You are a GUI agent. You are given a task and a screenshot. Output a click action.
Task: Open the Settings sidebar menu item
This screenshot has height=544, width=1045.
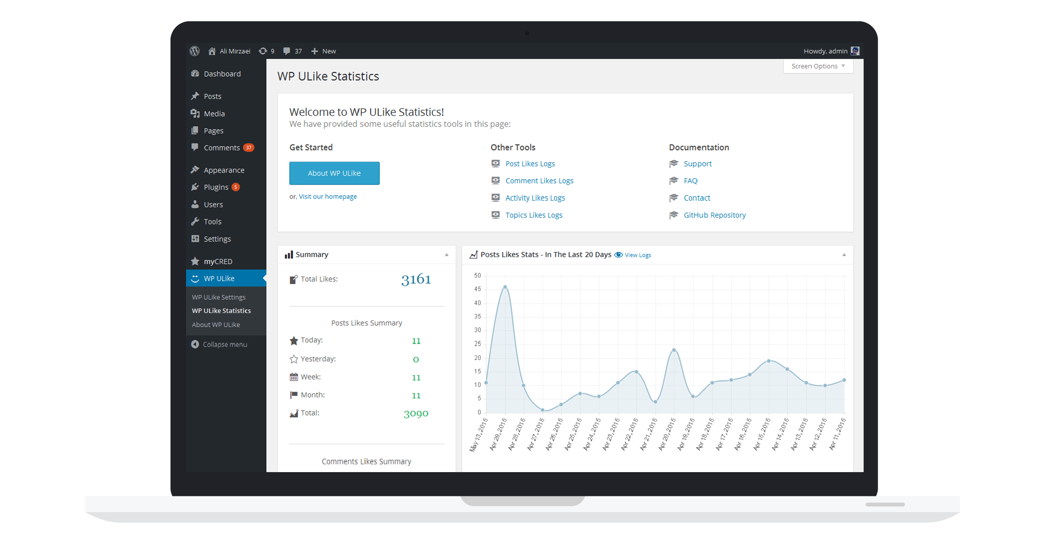[217, 239]
